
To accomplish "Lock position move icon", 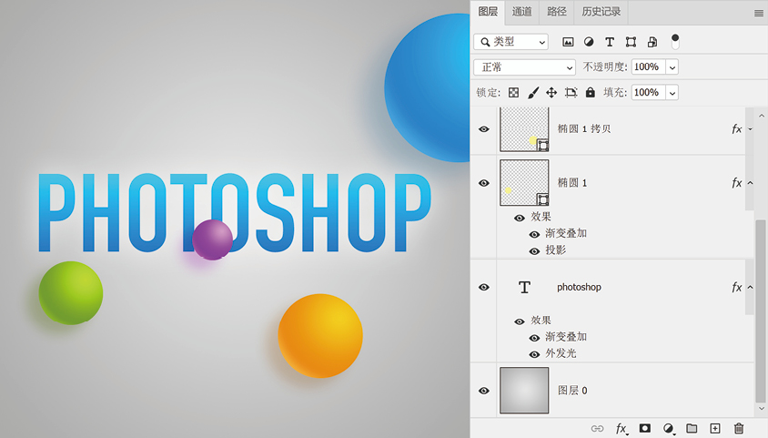I will (x=551, y=93).
